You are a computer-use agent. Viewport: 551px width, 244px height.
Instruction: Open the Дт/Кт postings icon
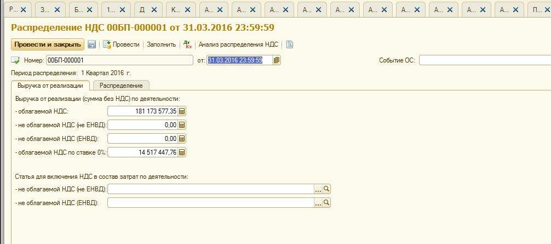point(187,44)
